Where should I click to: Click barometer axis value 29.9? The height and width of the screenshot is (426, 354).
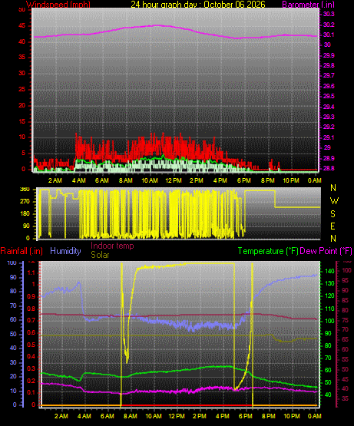[x=329, y=56]
